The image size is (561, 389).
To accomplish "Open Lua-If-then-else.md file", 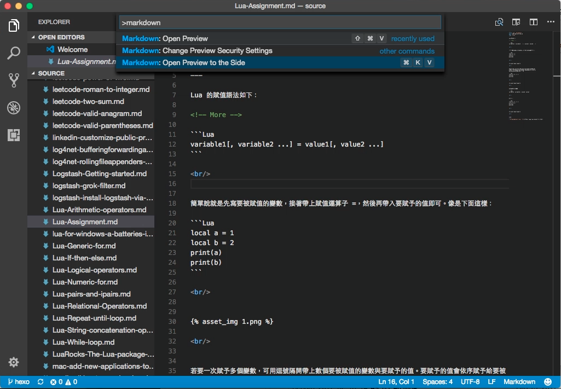I will tap(91, 258).
